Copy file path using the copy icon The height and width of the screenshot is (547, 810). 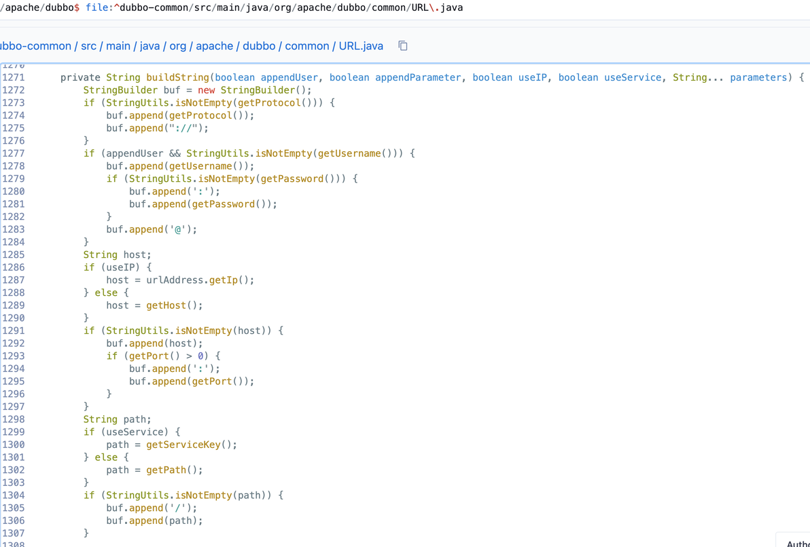[x=403, y=46]
